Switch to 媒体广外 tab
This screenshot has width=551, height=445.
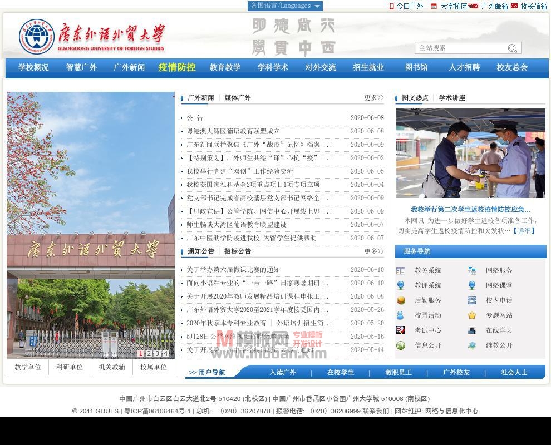(238, 98)
